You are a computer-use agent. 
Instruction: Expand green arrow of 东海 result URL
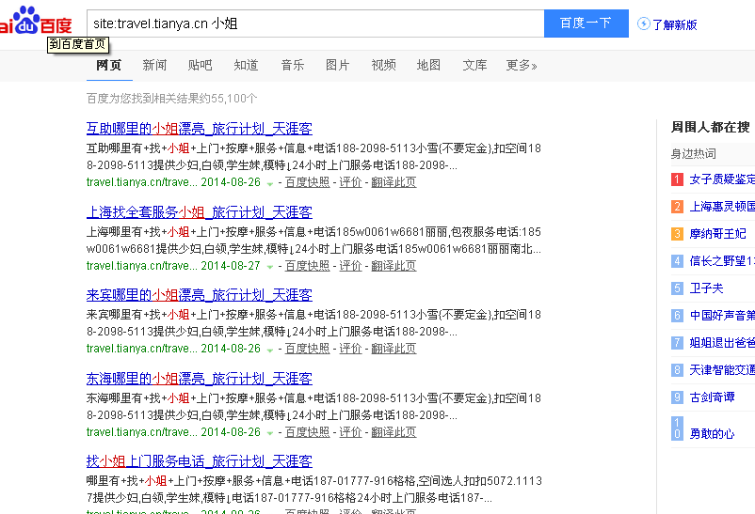point(270,433)
